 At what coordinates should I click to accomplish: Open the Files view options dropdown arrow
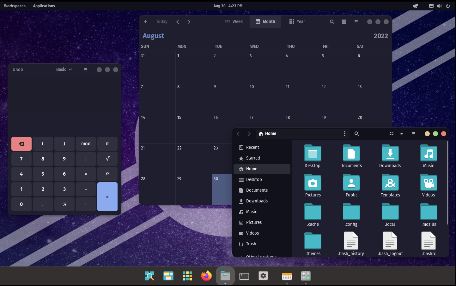pyautogui.click(x=402, y=134)
